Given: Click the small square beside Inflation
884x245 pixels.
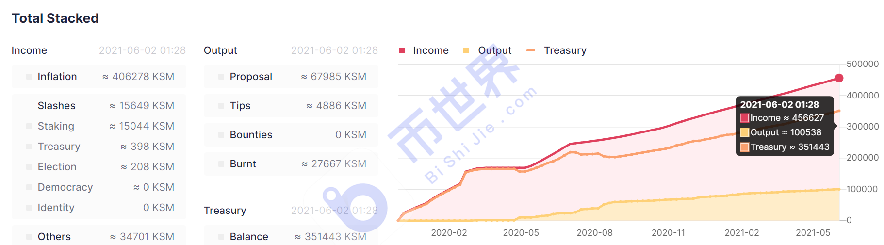Looking at the screenshot, I should coord(29,77).
